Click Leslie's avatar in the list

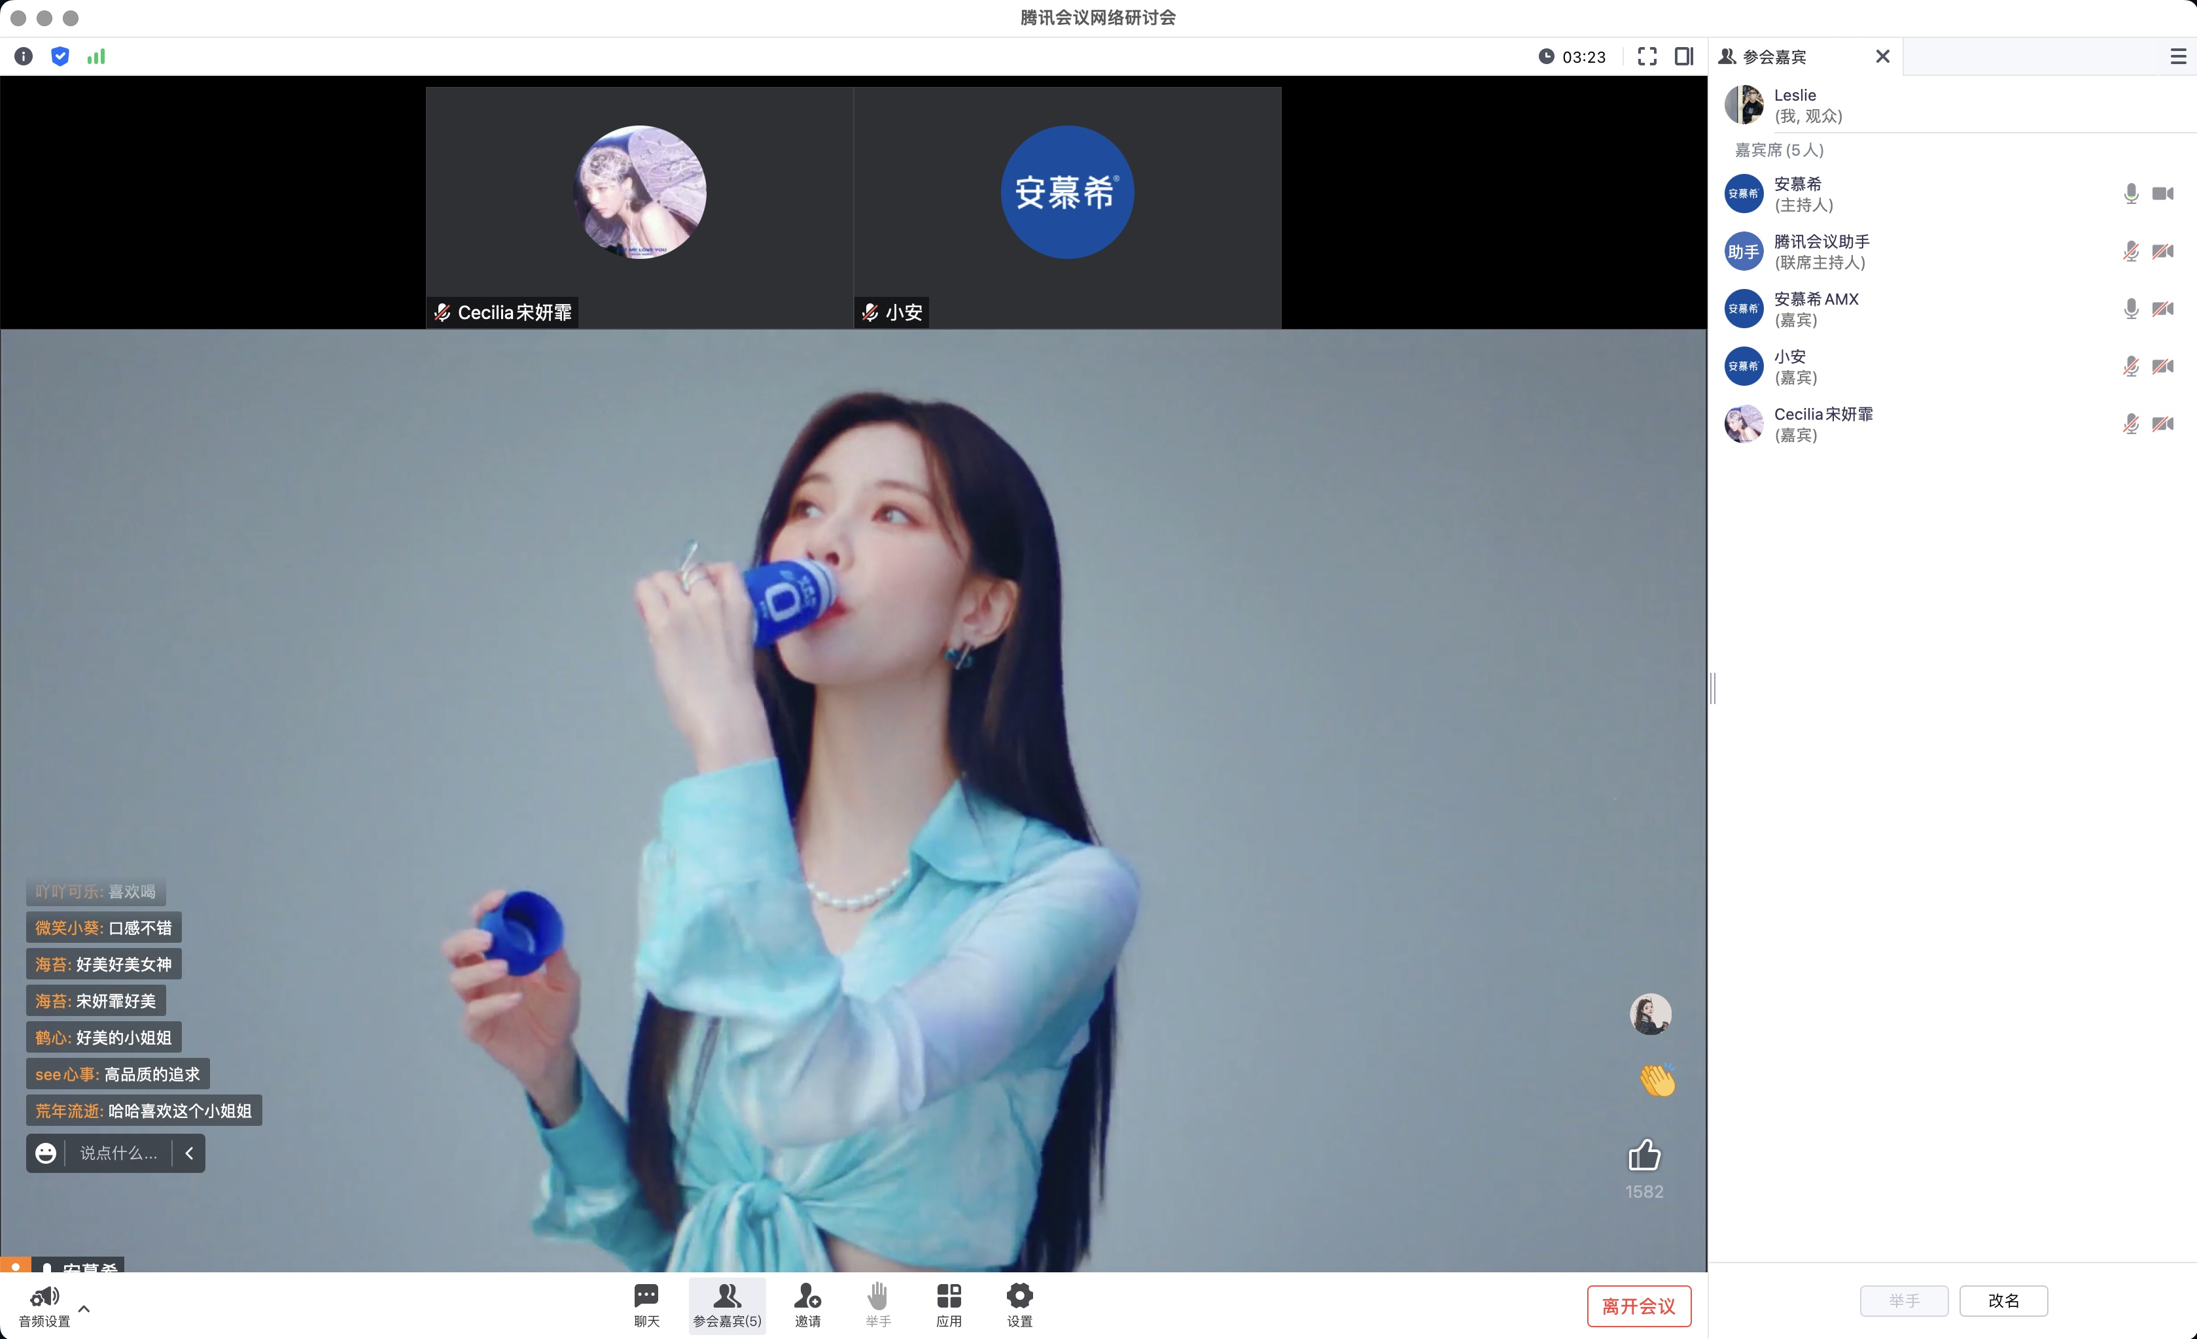[x=1743, y=105]
